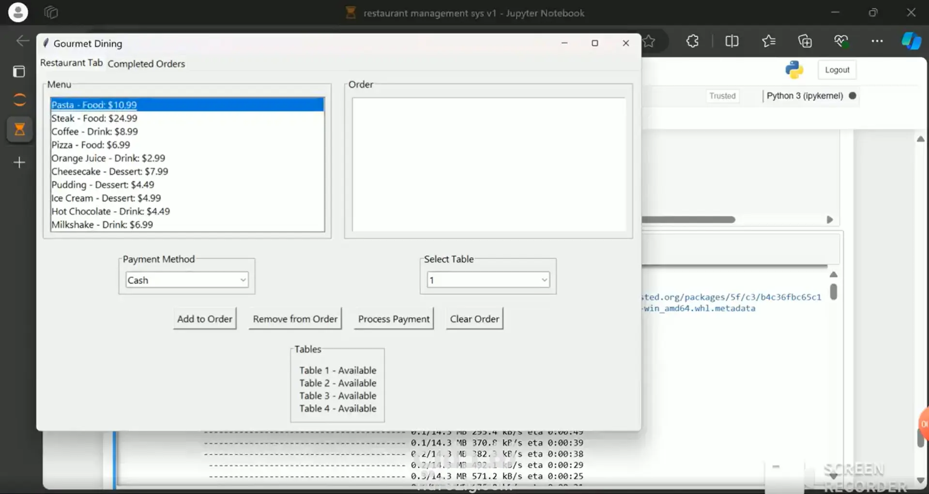Click the Table 3 - Available status label
Image resolution: width=929 pixels, height=494 pixels.
coord(337,396)
